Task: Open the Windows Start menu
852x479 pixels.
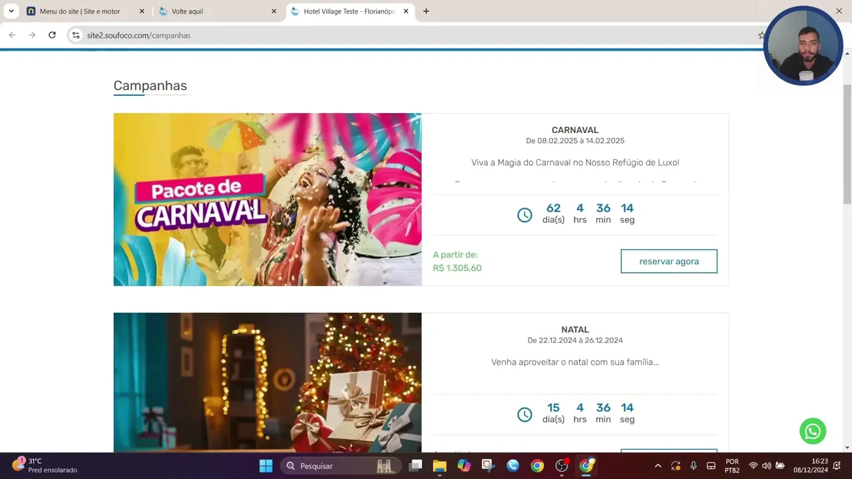Action: (x=266, y=466)
